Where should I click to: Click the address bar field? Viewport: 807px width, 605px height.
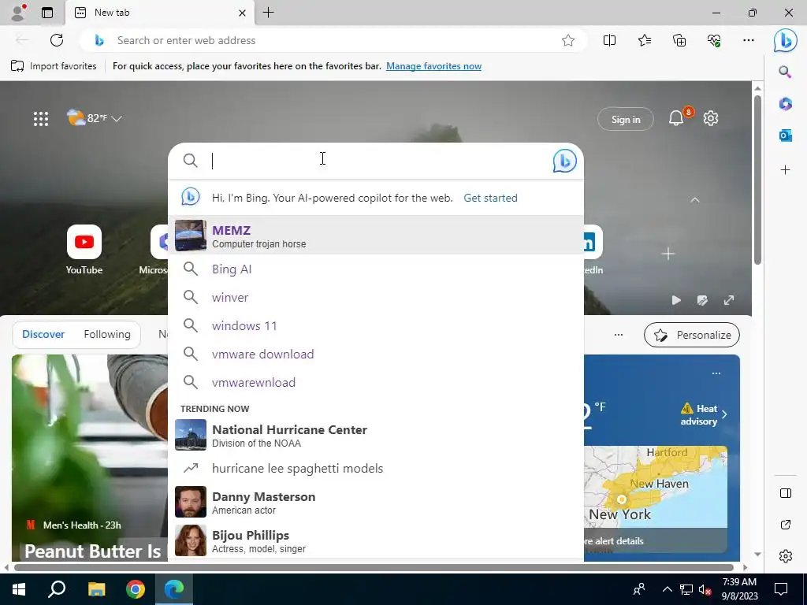[x=334, y=40]
